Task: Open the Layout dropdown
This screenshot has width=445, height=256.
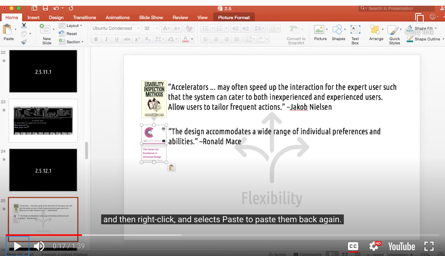Action: coord(70,26)
